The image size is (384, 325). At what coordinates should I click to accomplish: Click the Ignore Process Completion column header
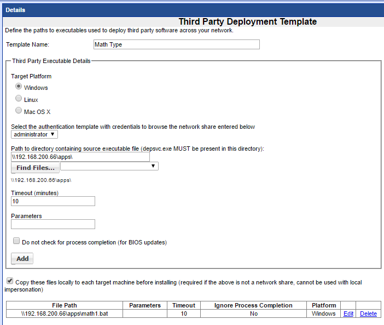253,305
